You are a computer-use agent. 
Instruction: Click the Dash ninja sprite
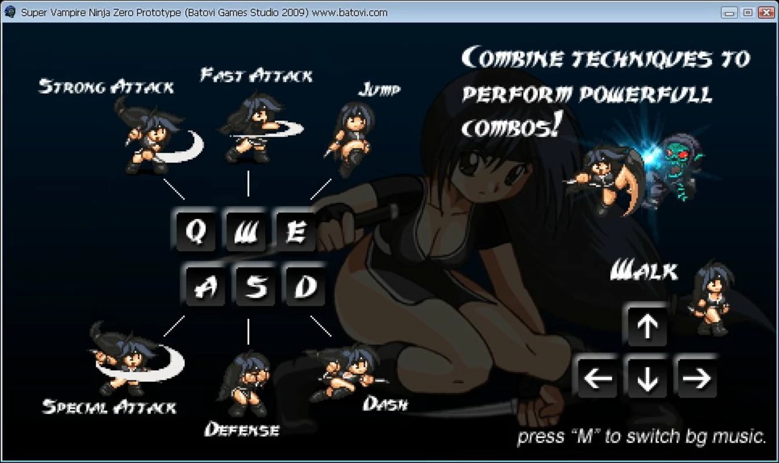[x=345, y=373]
